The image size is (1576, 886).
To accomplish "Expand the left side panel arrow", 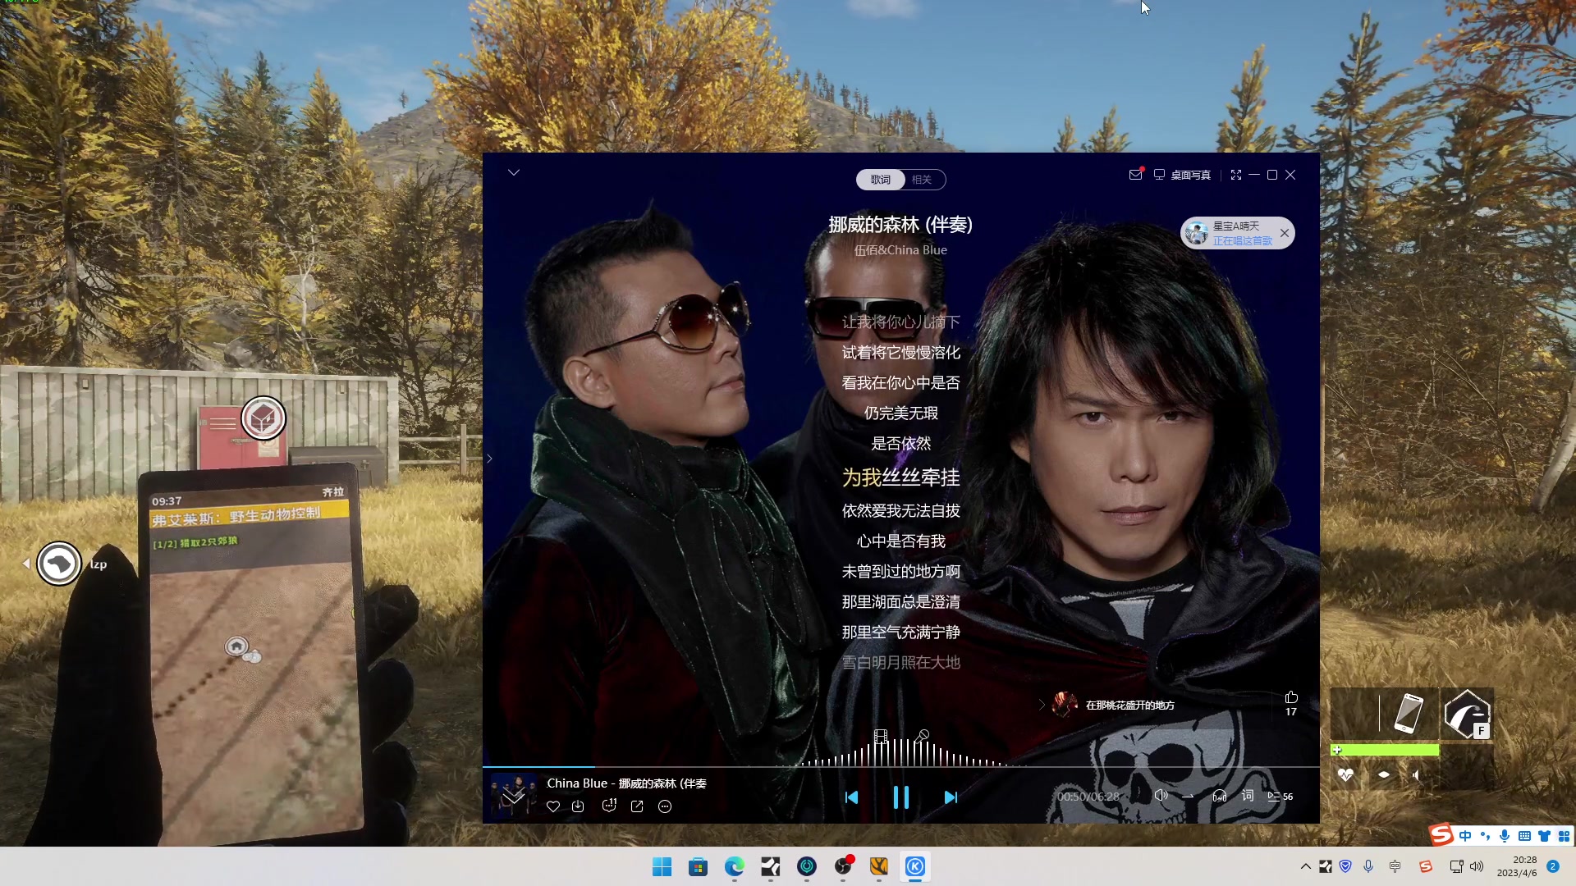I will [x=489, y=459].
